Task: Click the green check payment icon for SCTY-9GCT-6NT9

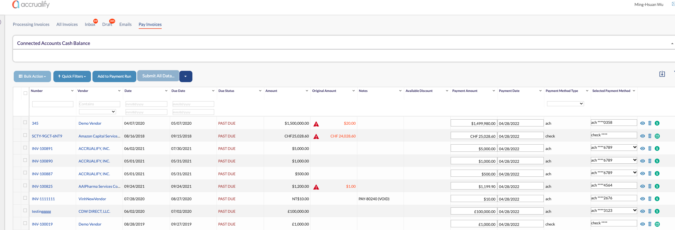Action: 657,136
